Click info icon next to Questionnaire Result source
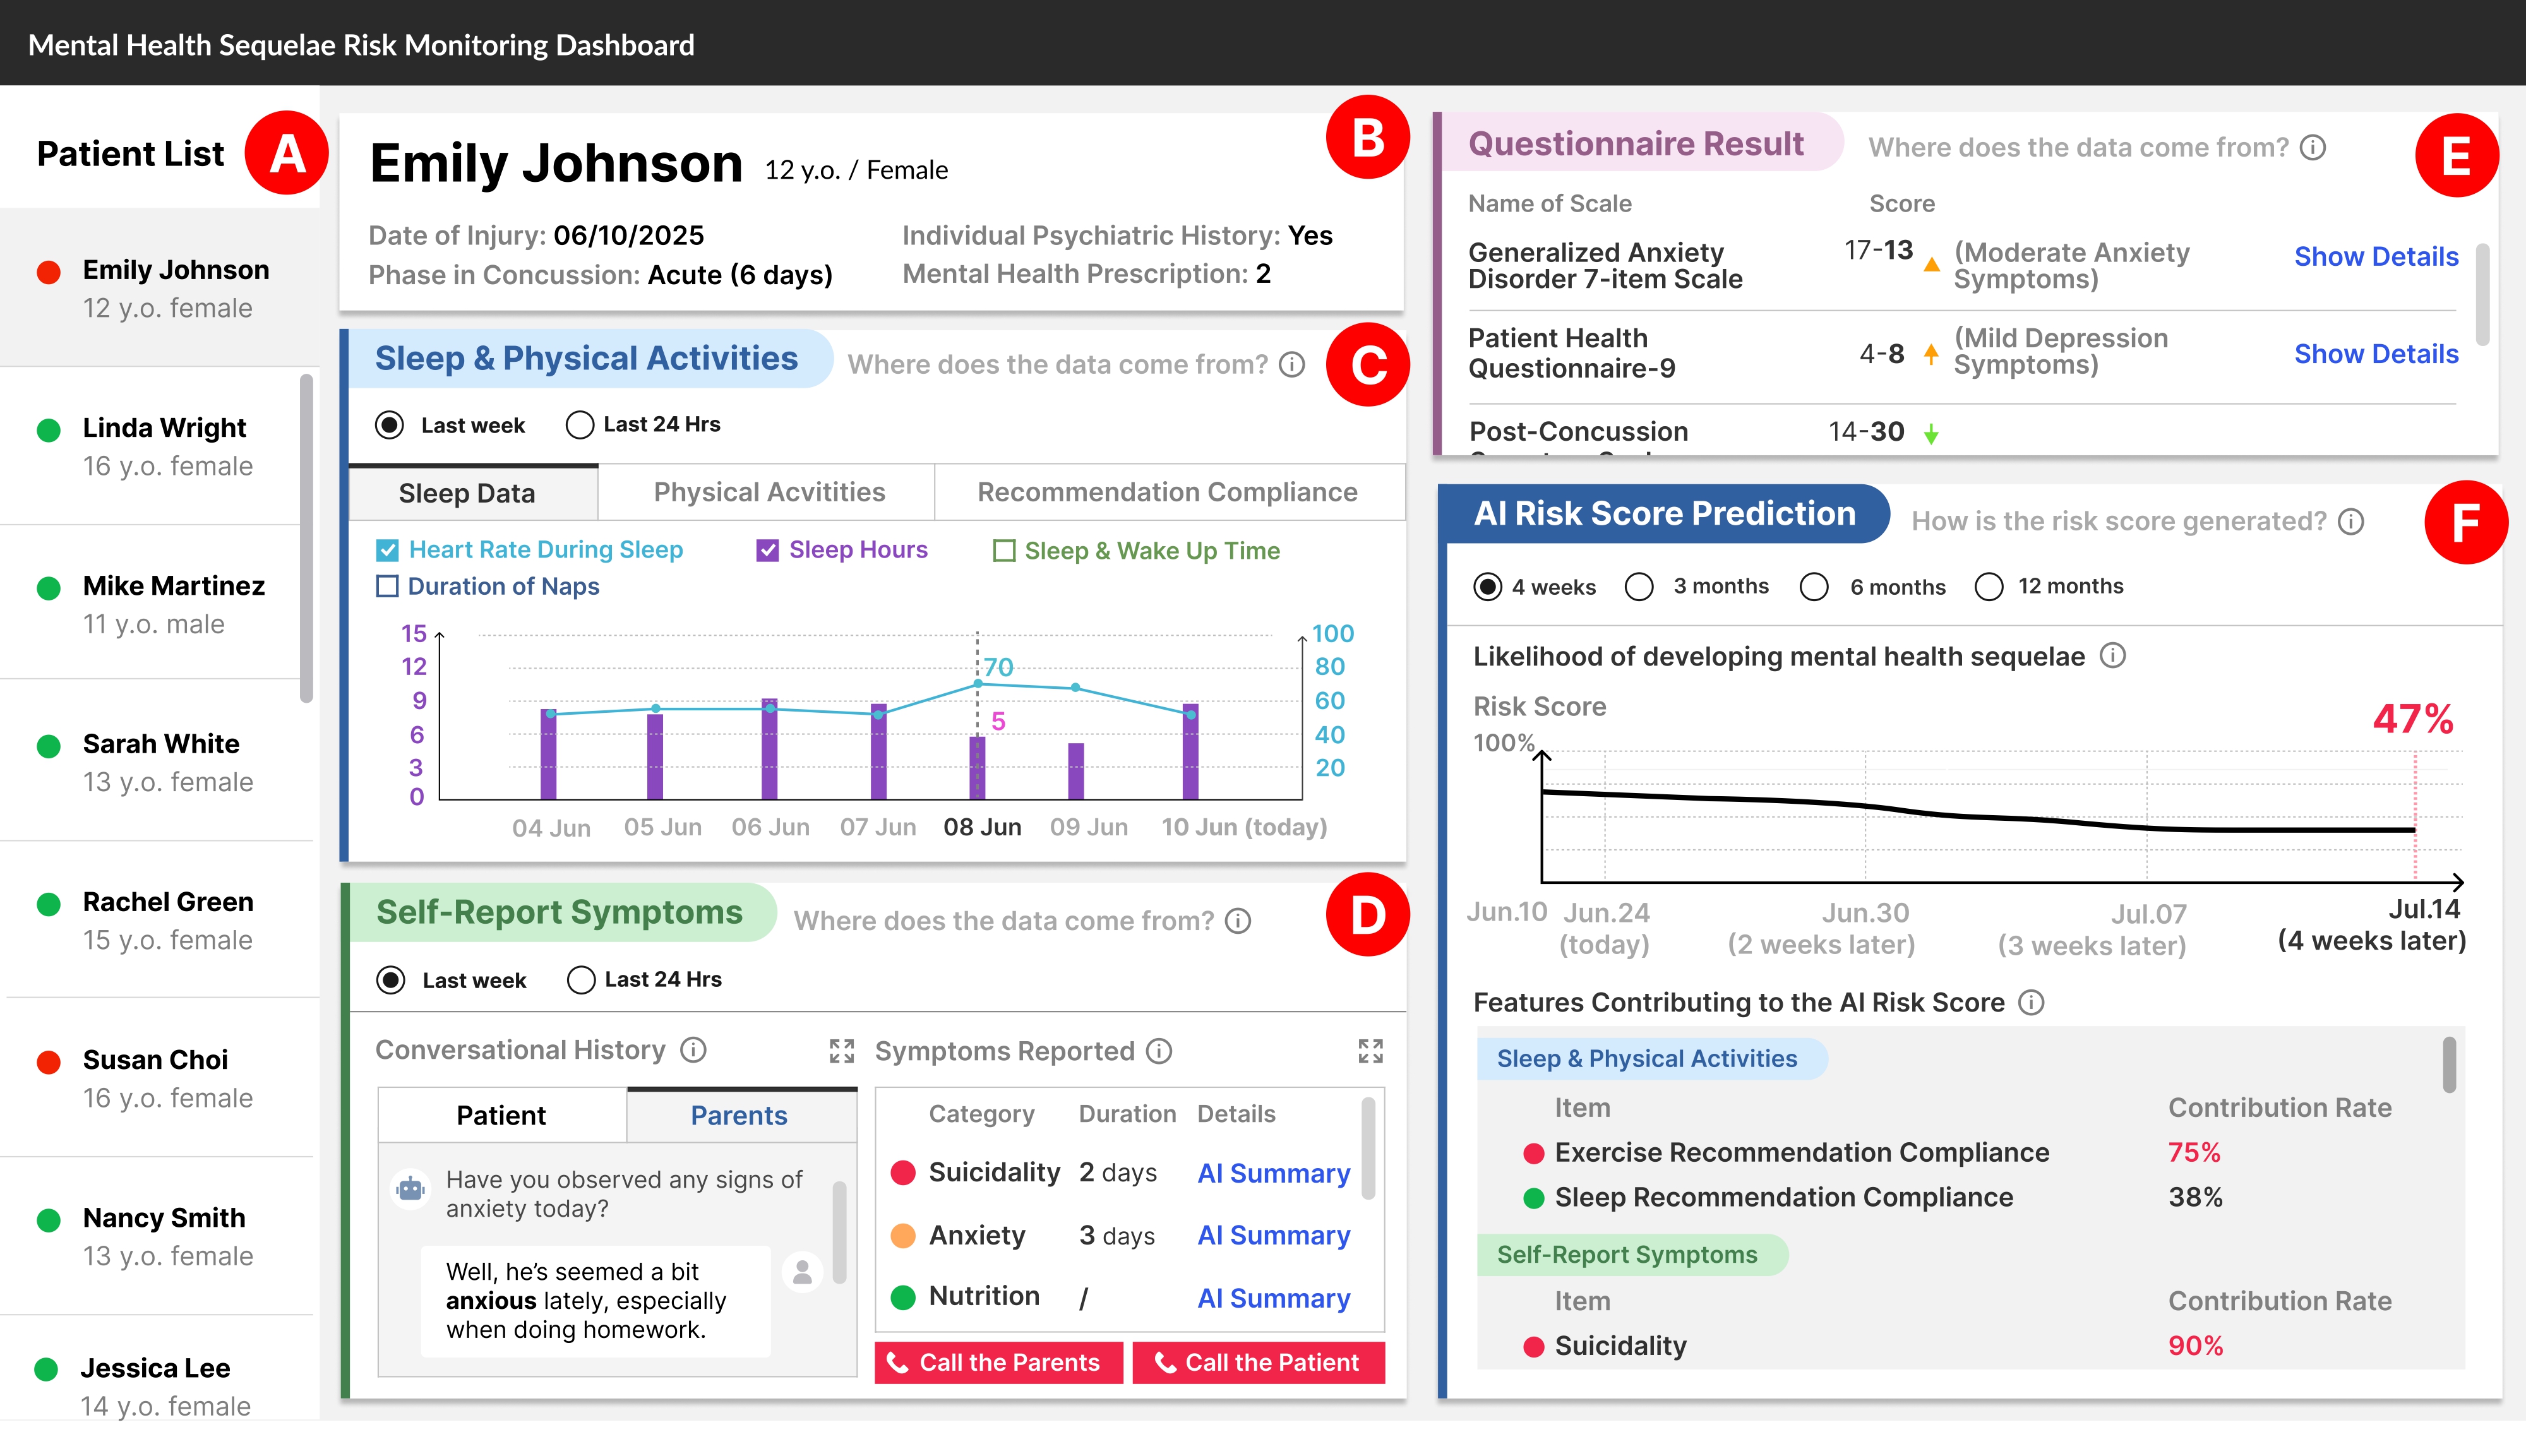 (2313, 148)
